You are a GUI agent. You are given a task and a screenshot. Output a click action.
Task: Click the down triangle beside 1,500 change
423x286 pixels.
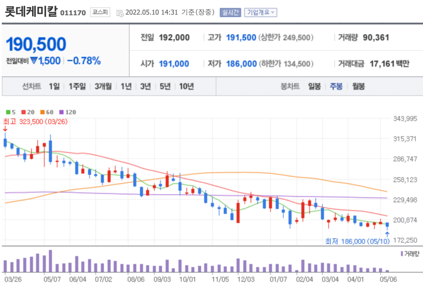pyautogui.click(x=34, y=61)
